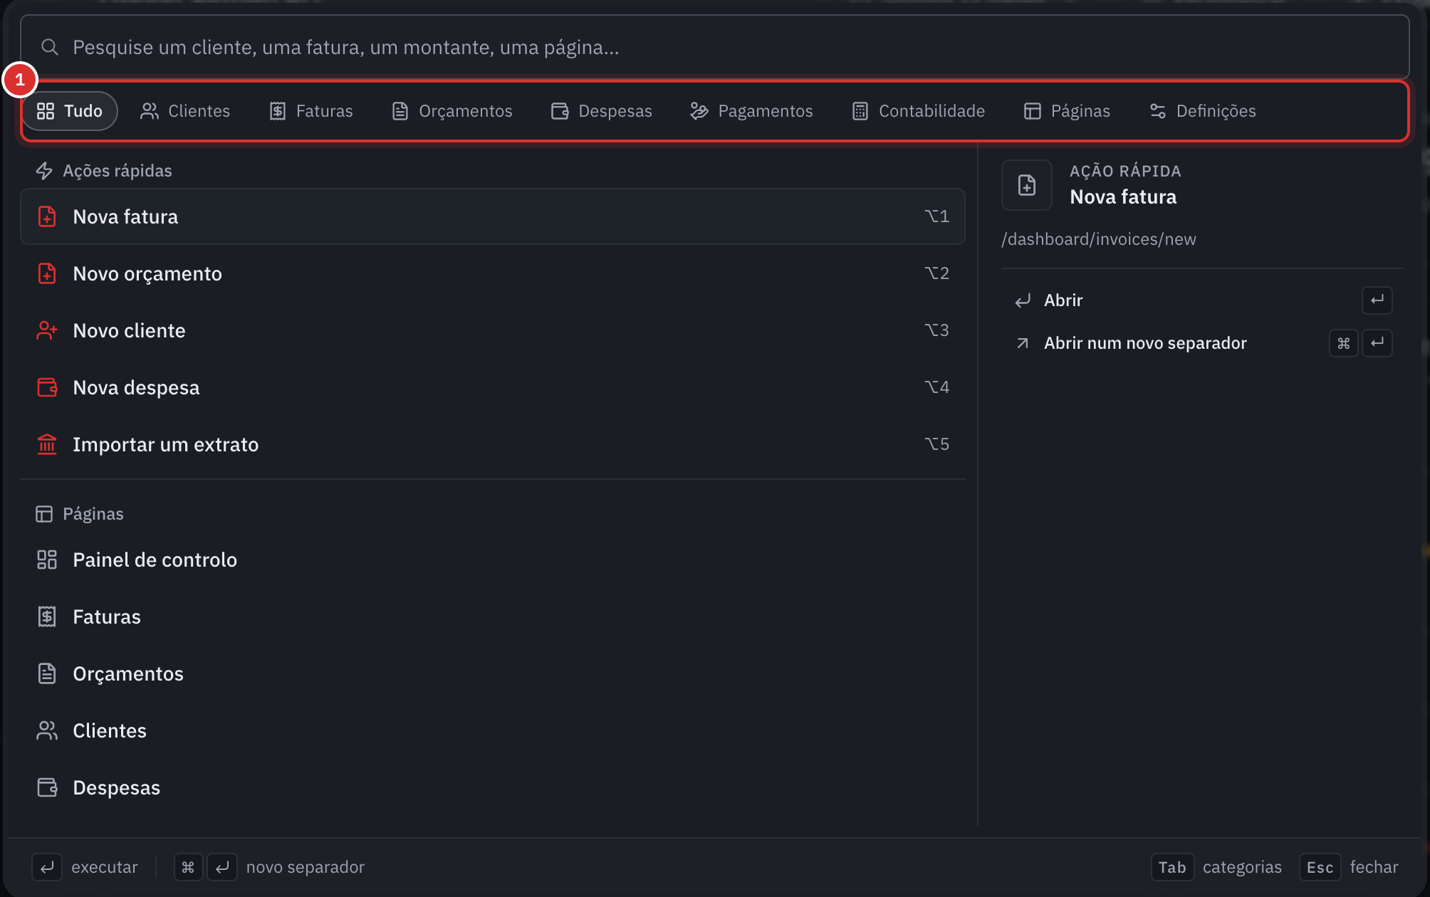The width and height of the screenshot is (1430, 897).
Task: Click the Tab key hint for categorias
Action: (x=1172, y=867)
